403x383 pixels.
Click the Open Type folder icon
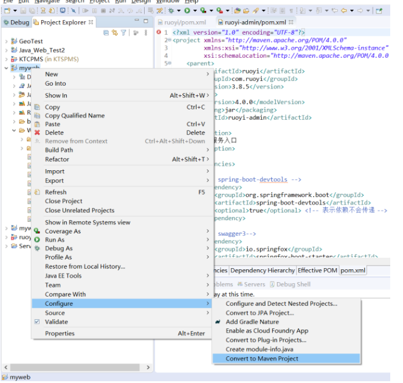click(x=237, y=11)
